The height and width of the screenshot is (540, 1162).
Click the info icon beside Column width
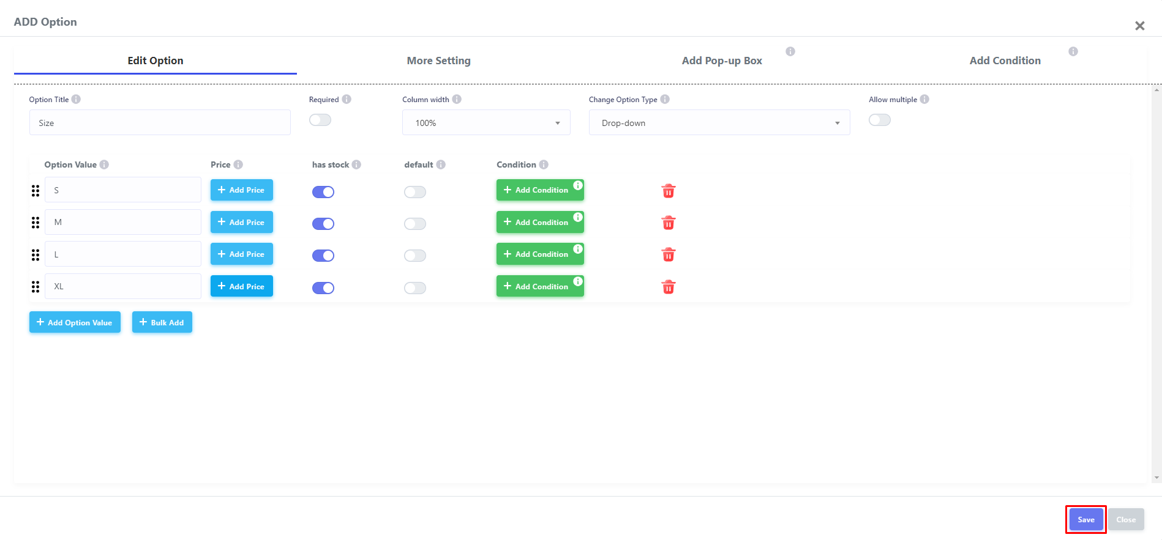(457, 99)
